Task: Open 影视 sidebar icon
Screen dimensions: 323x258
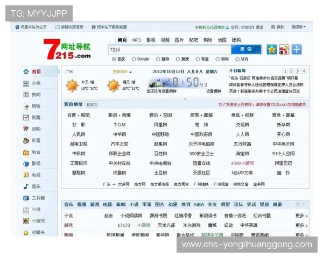Action: pos(26,164)
